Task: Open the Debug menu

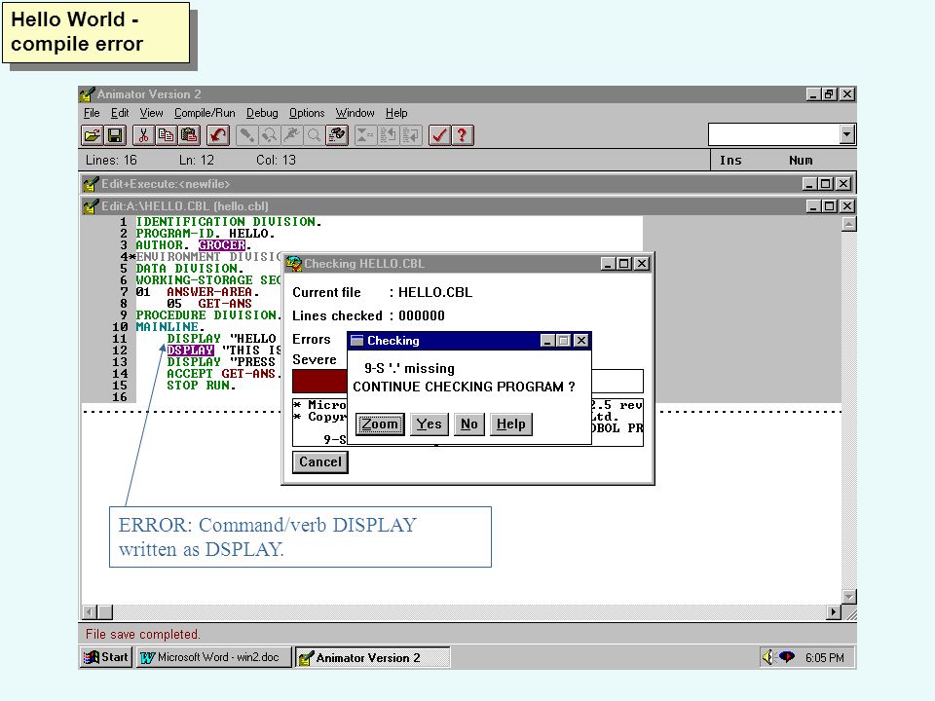Action: (x=262, y=113)
